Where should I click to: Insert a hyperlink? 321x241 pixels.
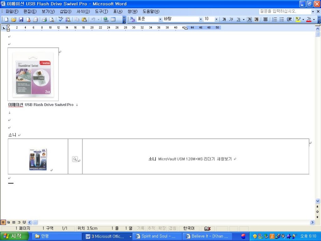pos(106,19)
